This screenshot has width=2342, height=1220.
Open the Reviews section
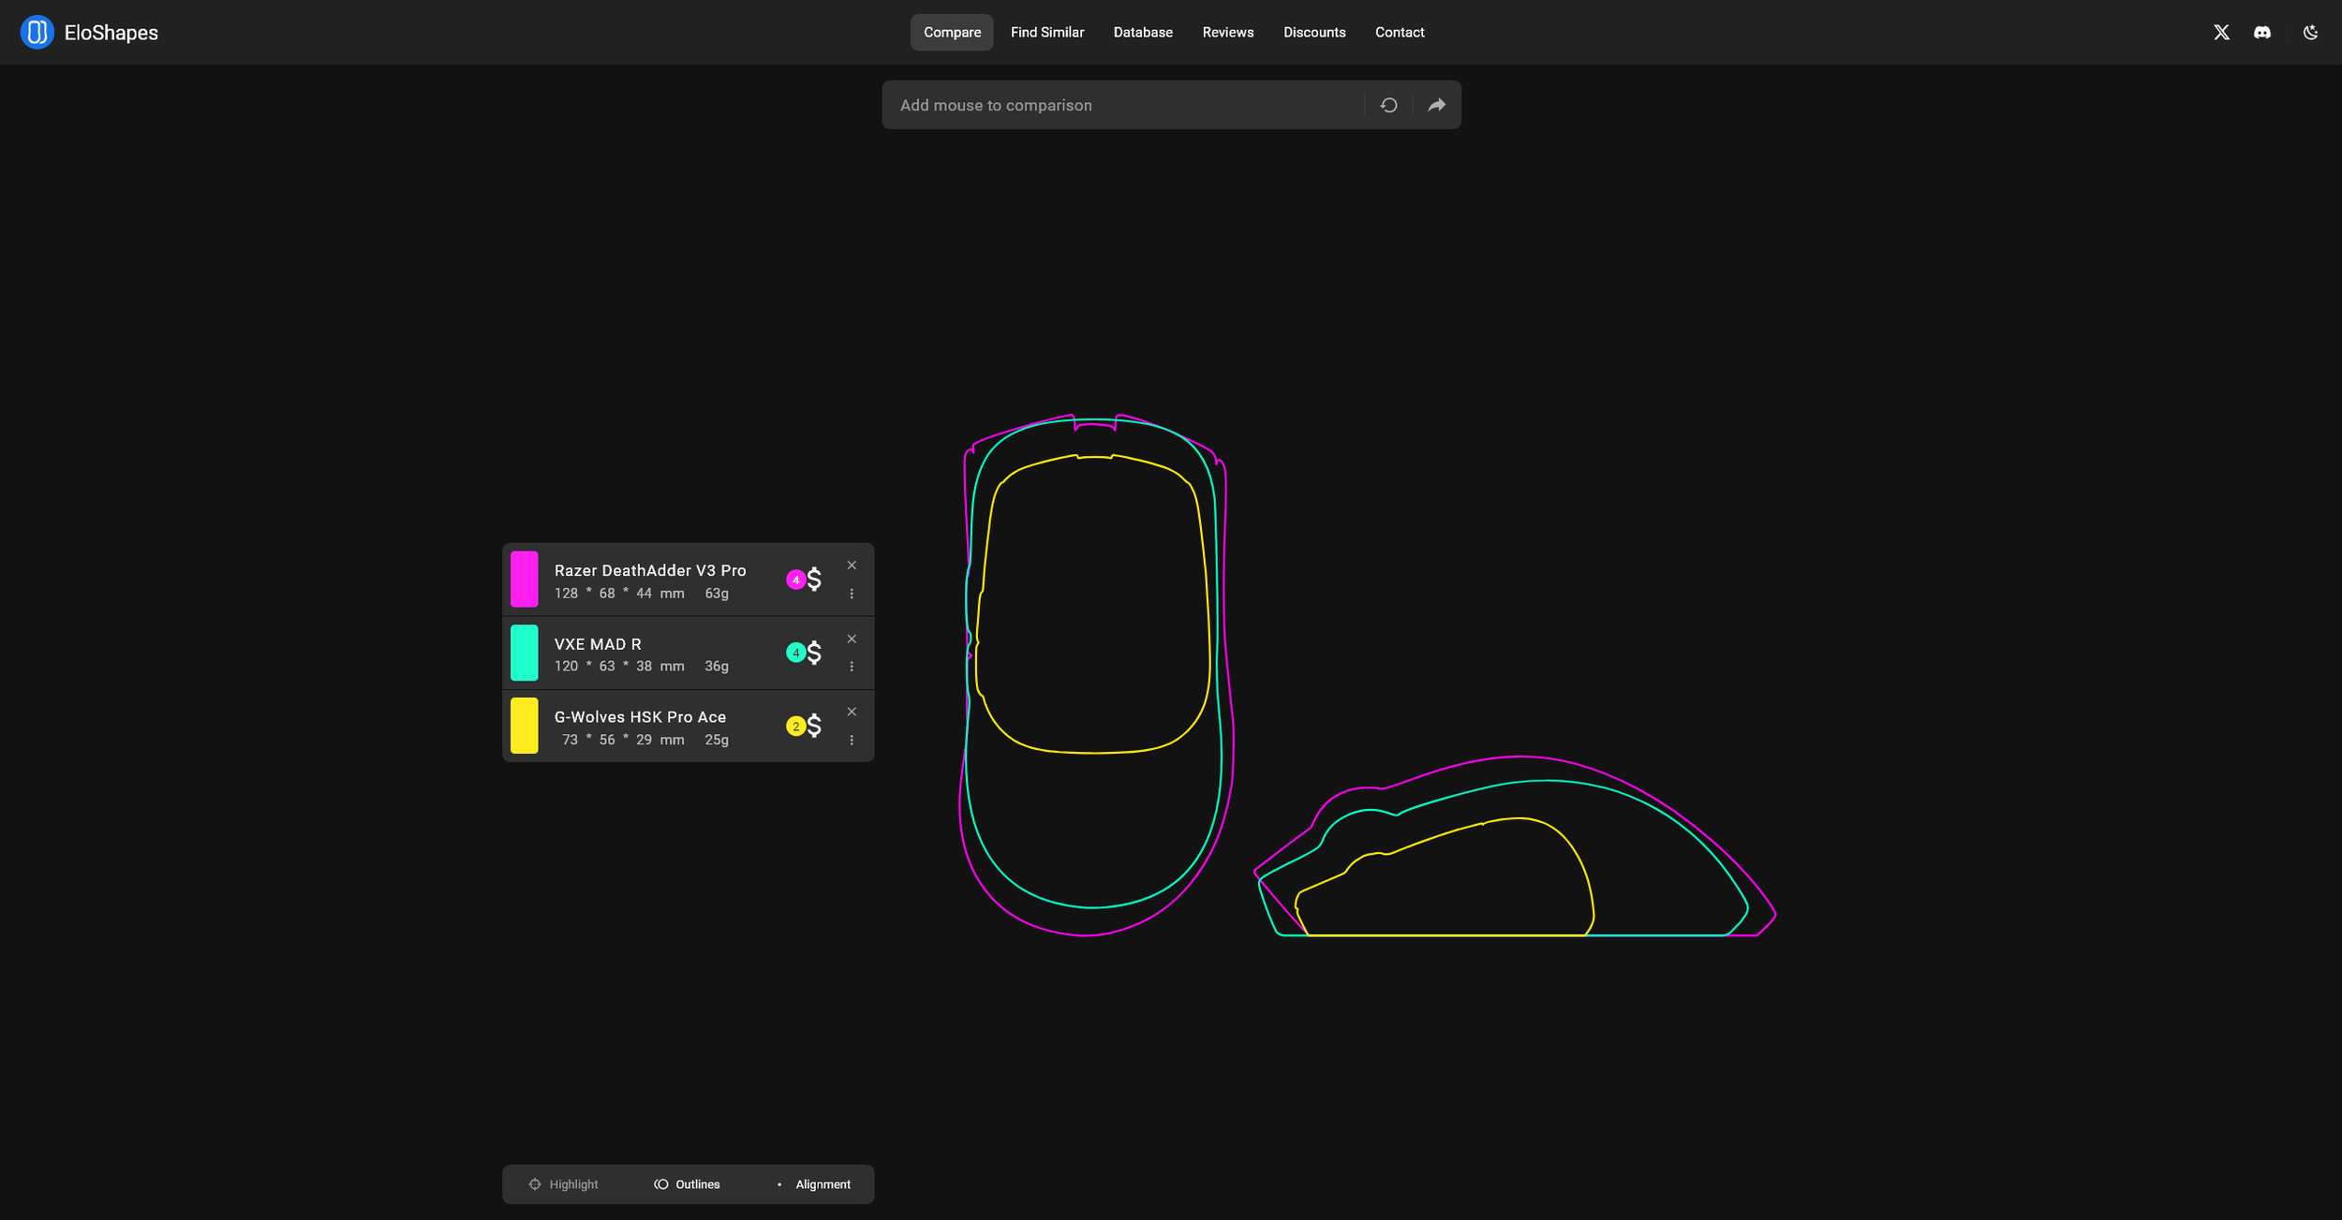1227,32
